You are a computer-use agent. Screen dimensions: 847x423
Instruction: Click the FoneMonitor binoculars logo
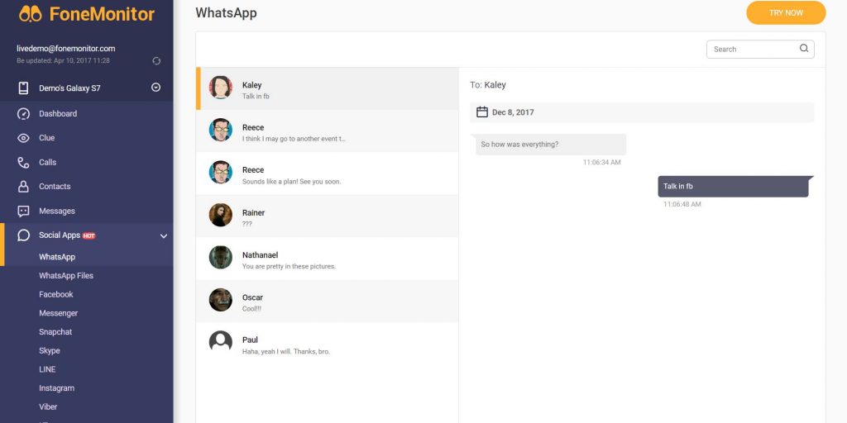[31, 14]
